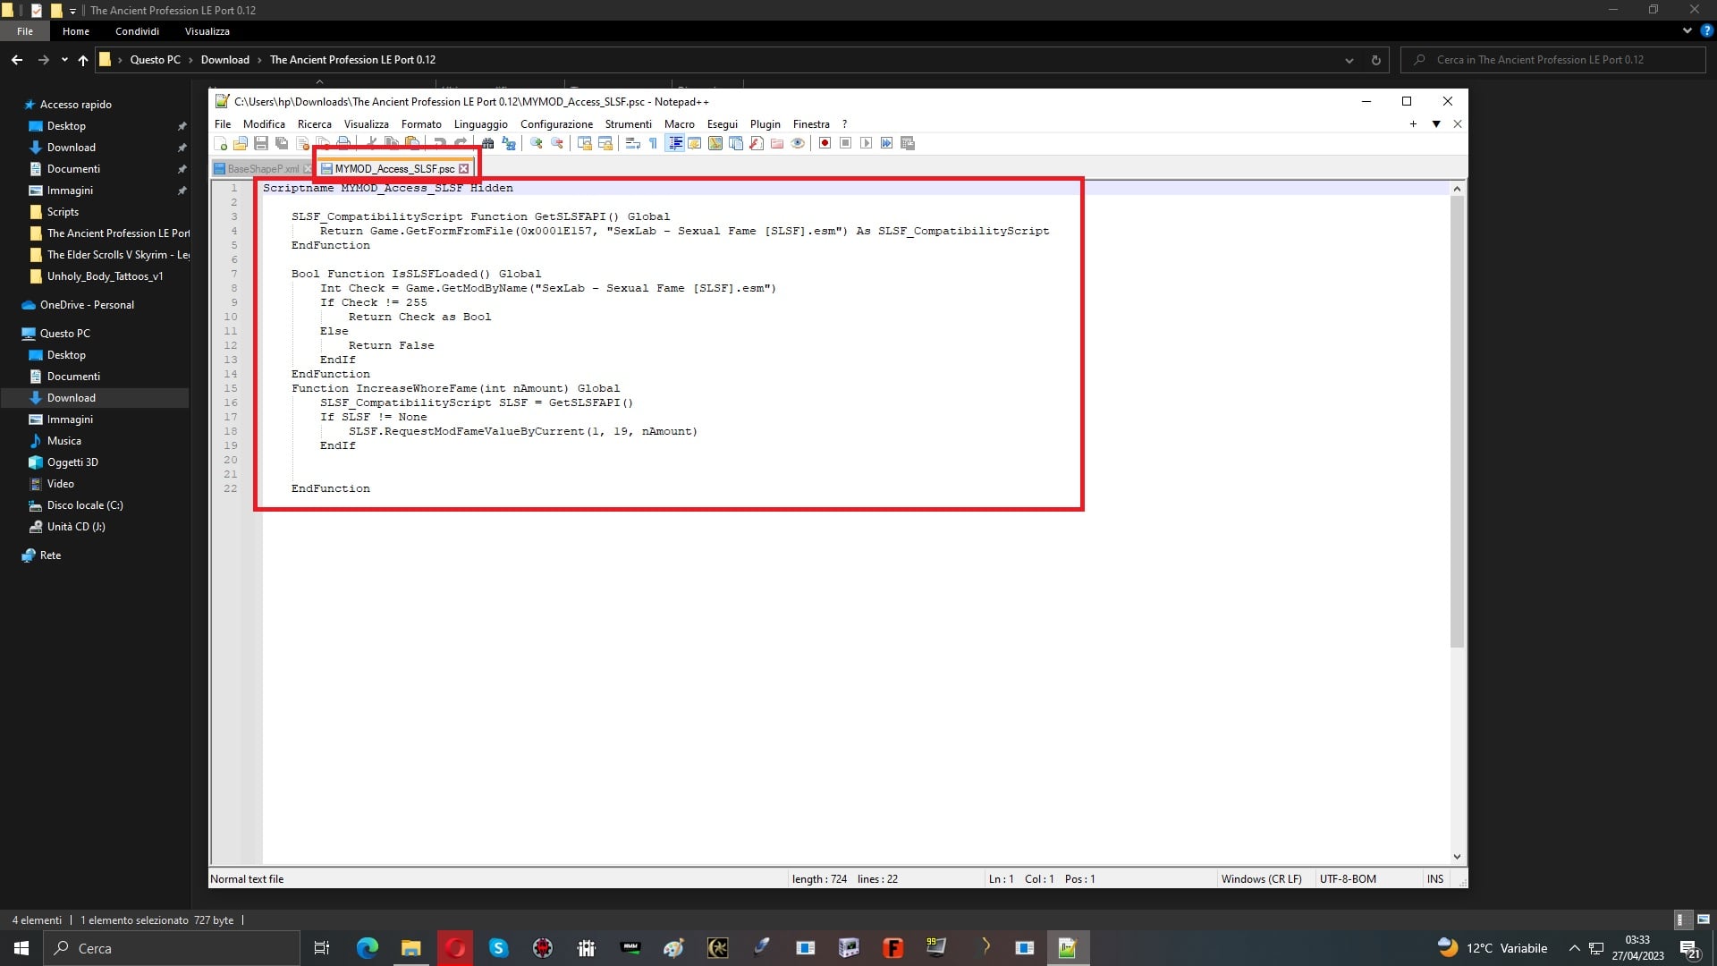Open the Configurazione menu
Screen dimensions: 1717x966
[556, 124]
